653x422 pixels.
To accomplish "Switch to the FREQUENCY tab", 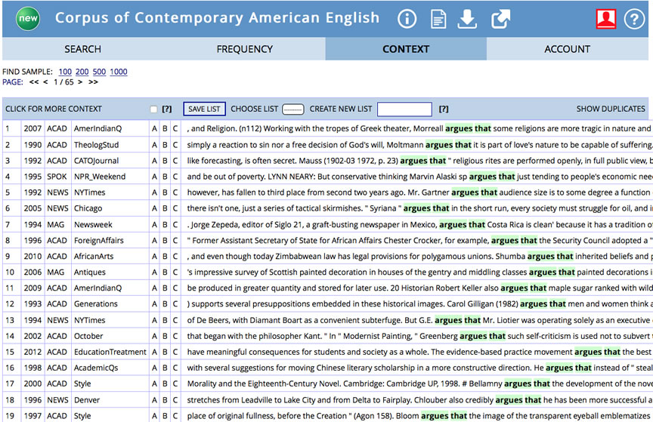I will point(244,49).
